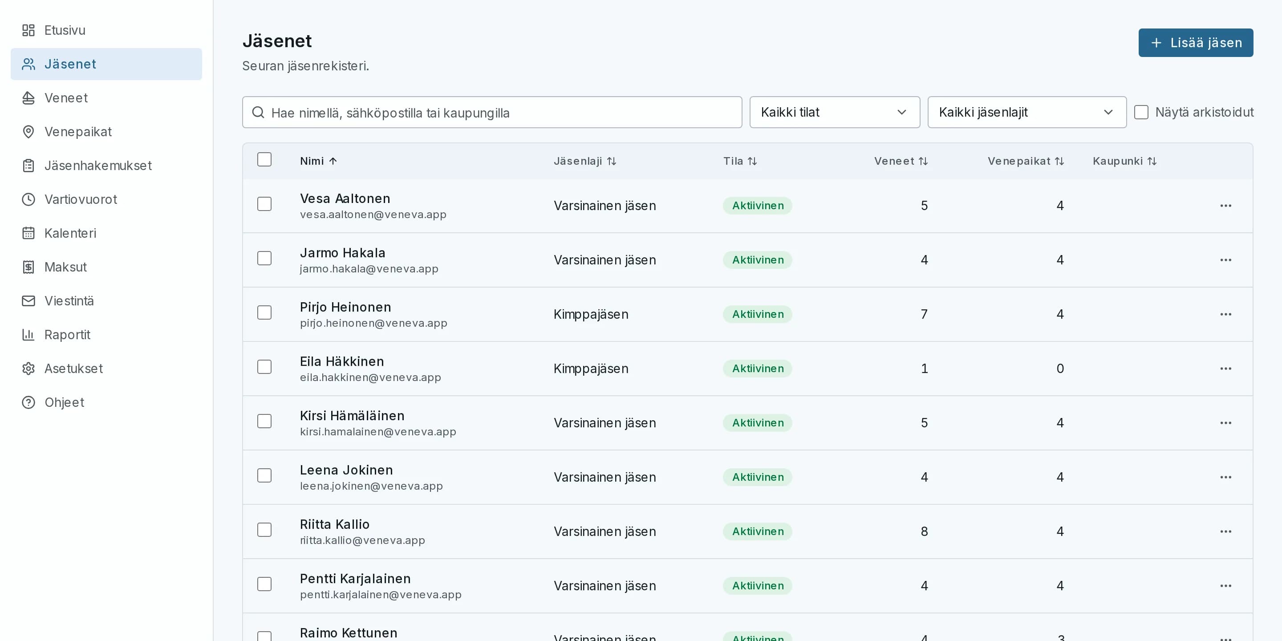Enable the Näytä arkistoidut checkbox

(1141, 113)
